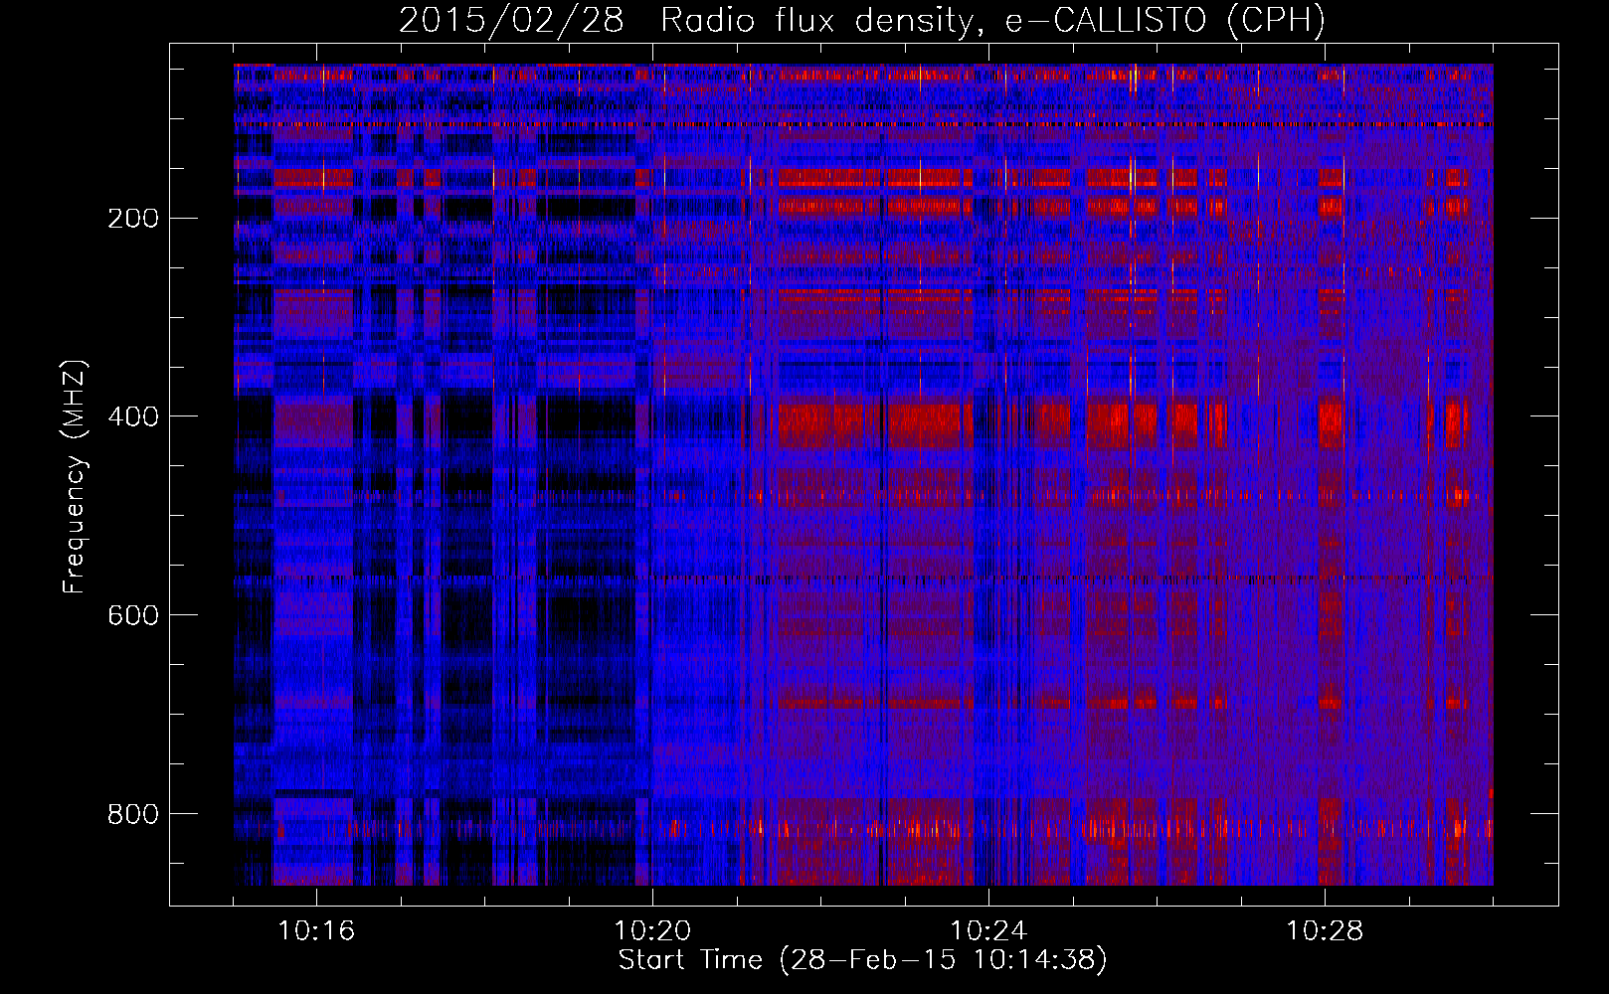Screen dimensions: 1609x994
Task: Click the '400' frequency tick label
Action: pyautogui.click(x=133, y=417)
